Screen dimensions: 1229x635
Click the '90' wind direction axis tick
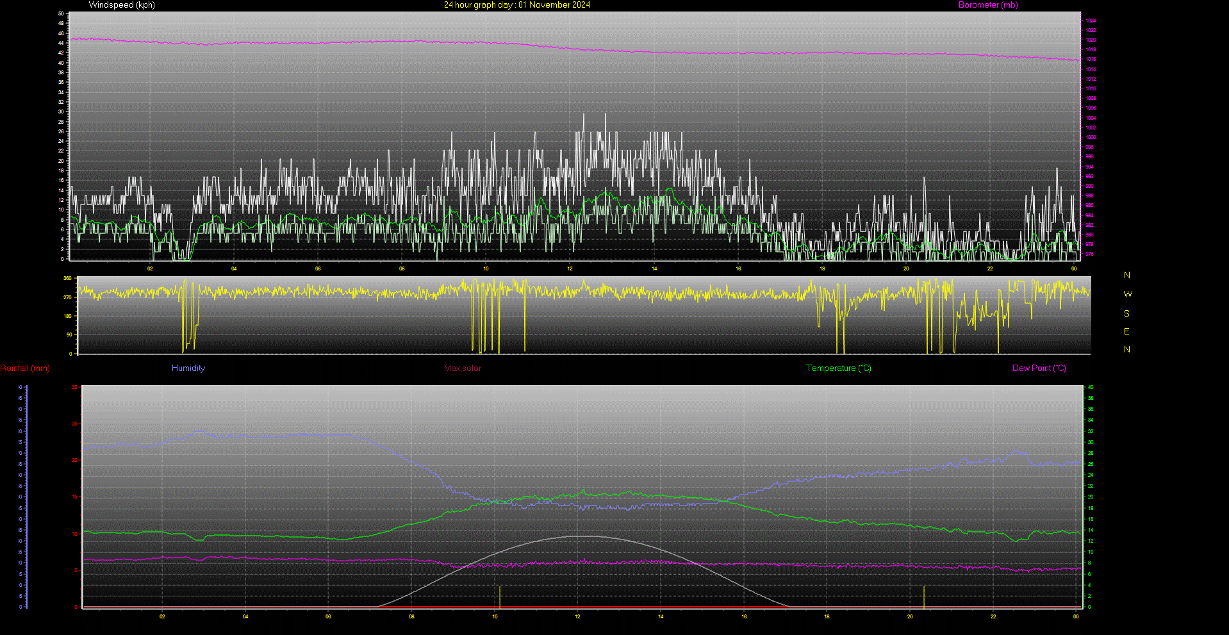click(69, 334)
